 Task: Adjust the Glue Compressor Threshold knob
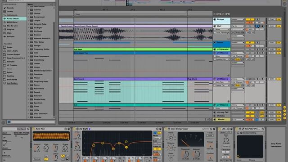click(x=185, y=154)
